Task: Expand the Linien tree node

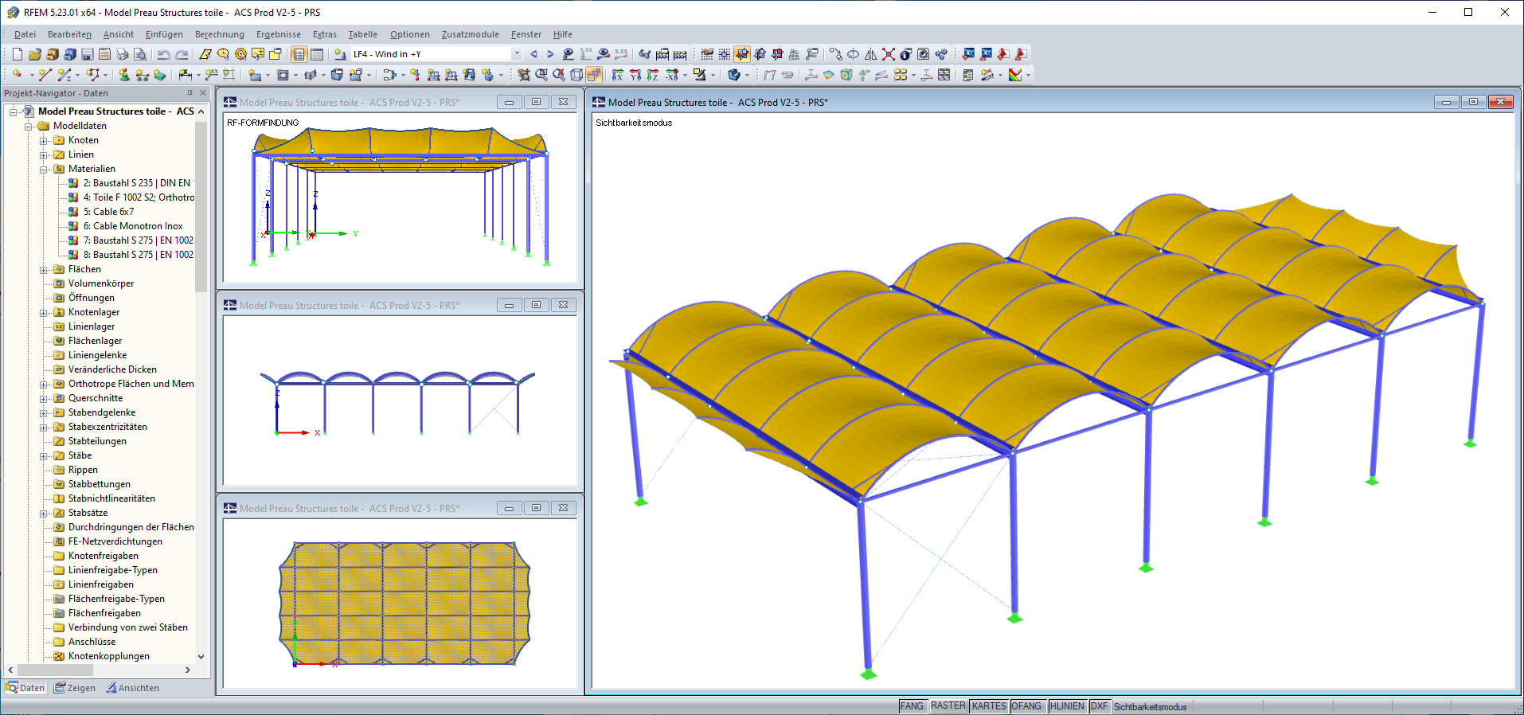Action: click(44, 154)
